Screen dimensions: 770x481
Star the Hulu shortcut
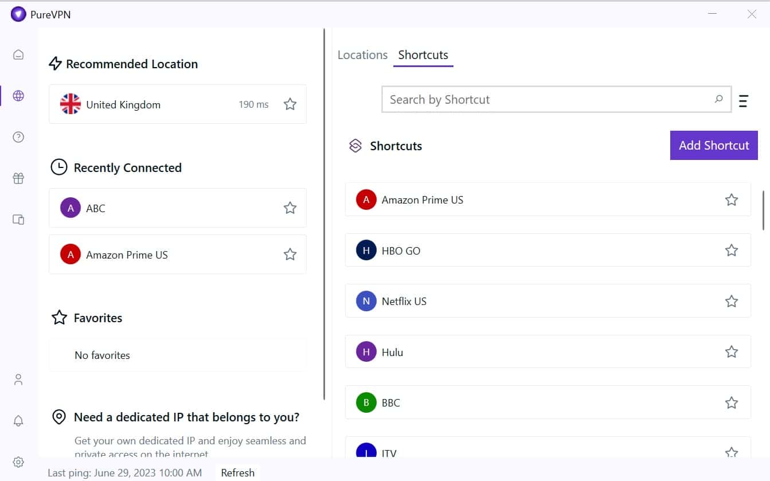click(732, 352)
